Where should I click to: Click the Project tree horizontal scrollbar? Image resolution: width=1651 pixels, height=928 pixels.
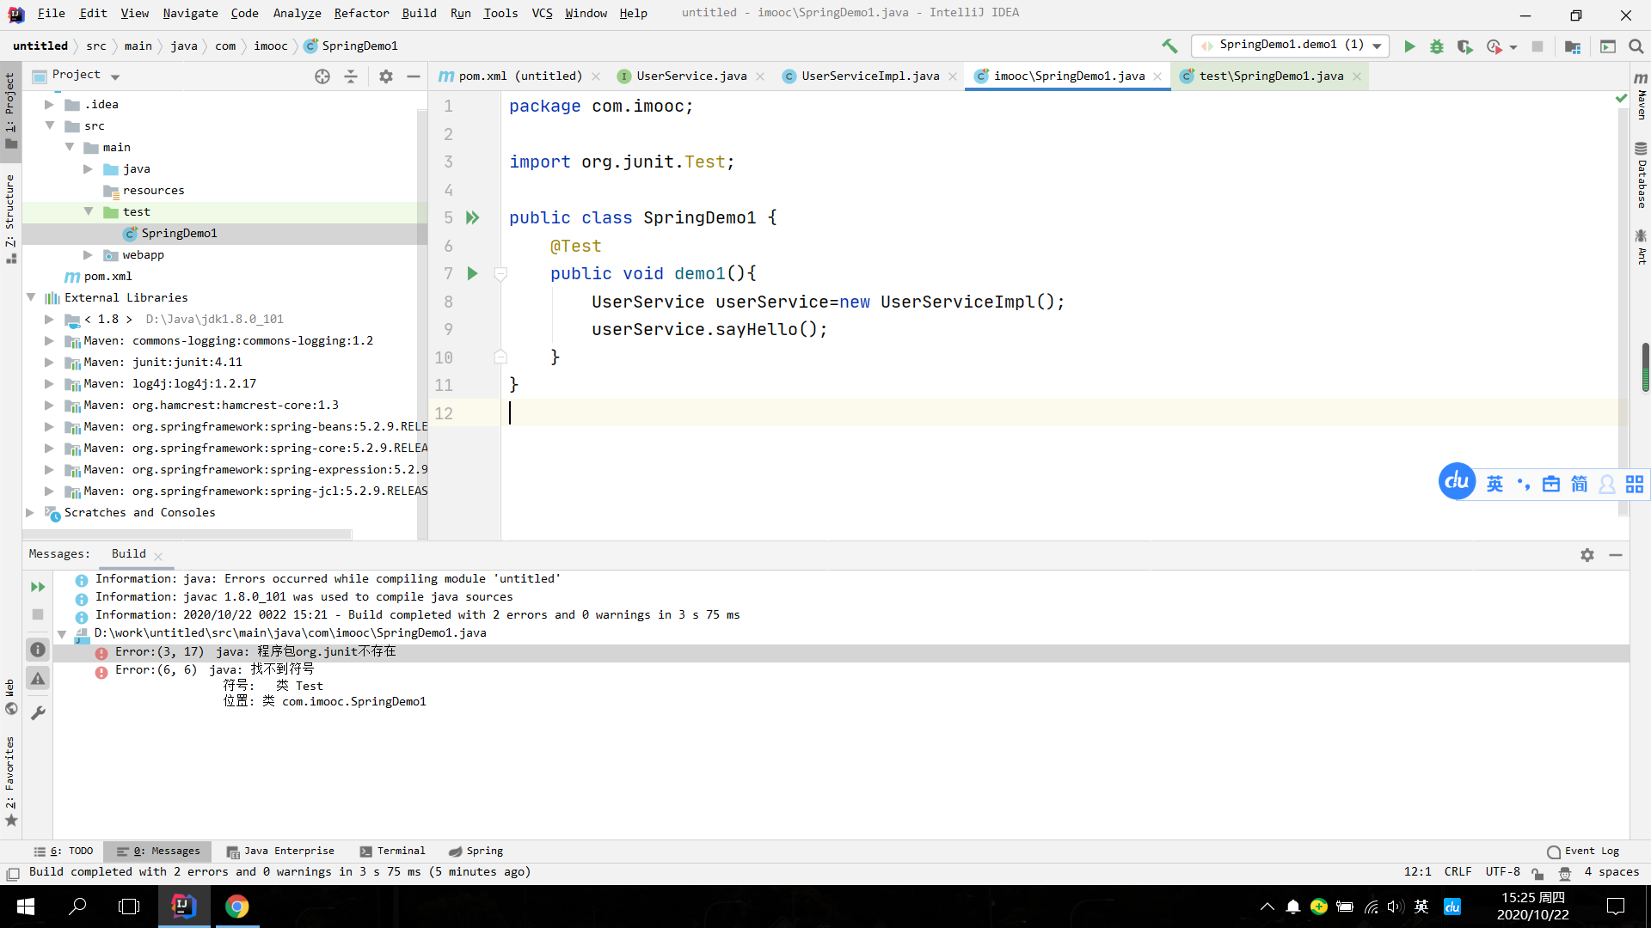click(187, 534)
